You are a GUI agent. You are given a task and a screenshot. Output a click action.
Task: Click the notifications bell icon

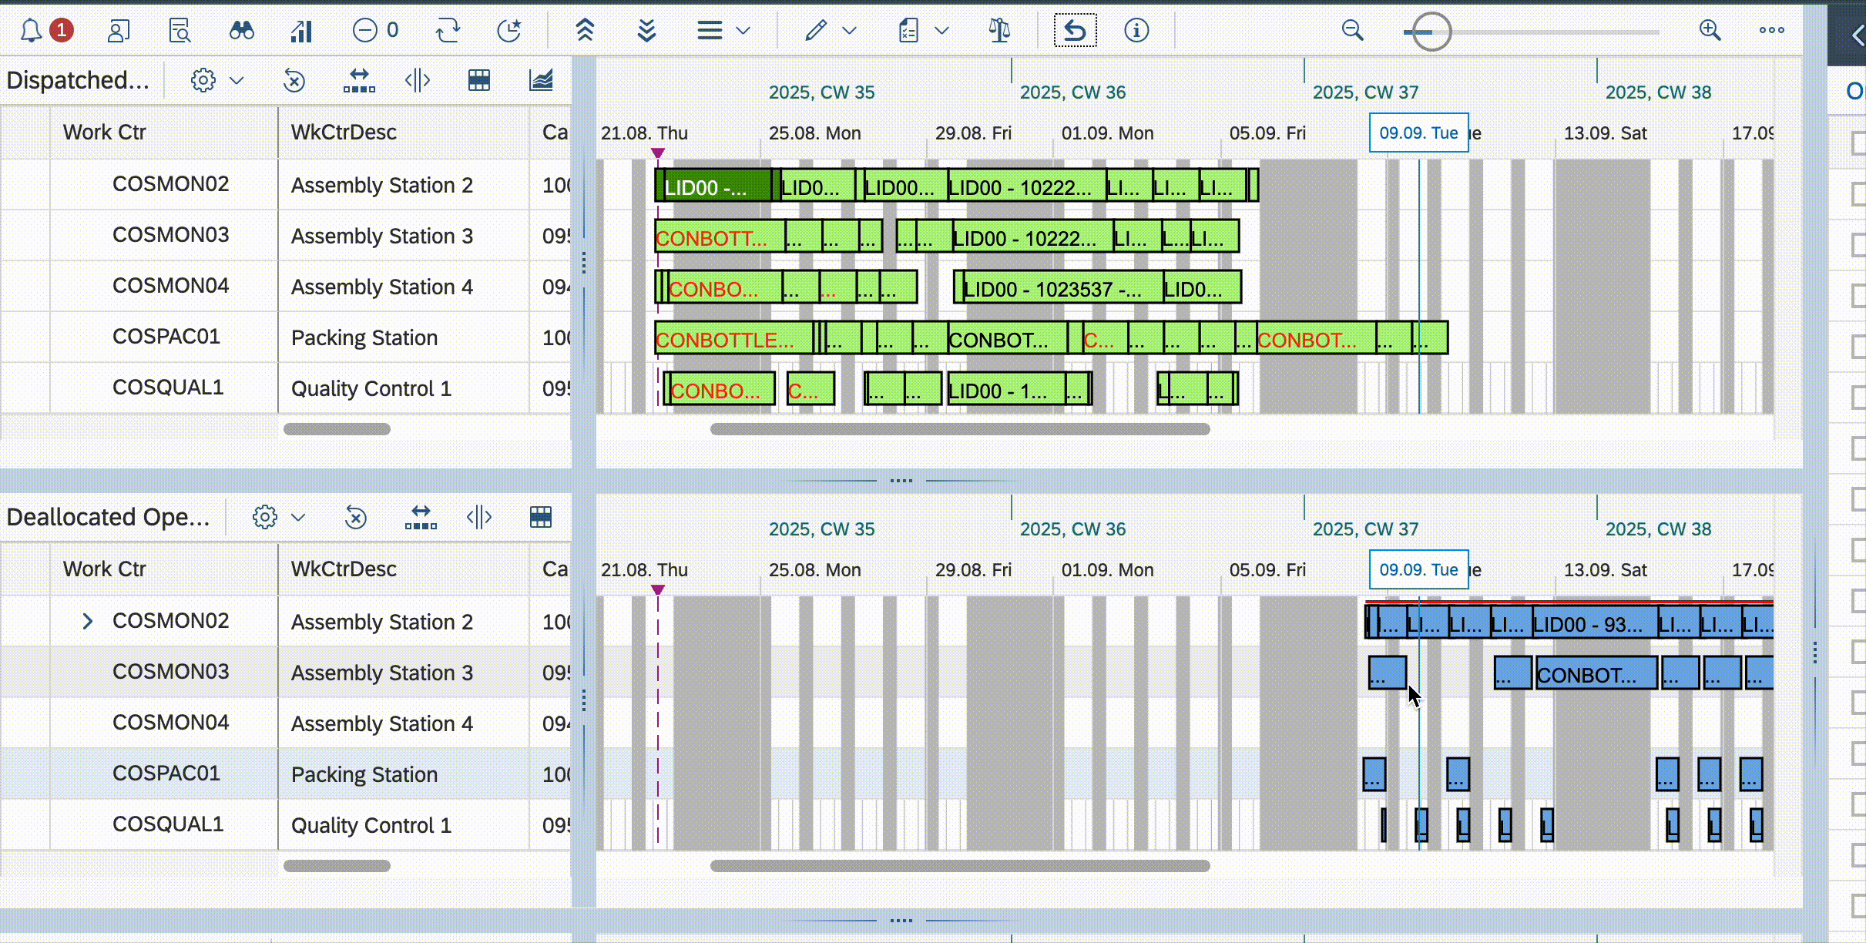click(31, 31)
